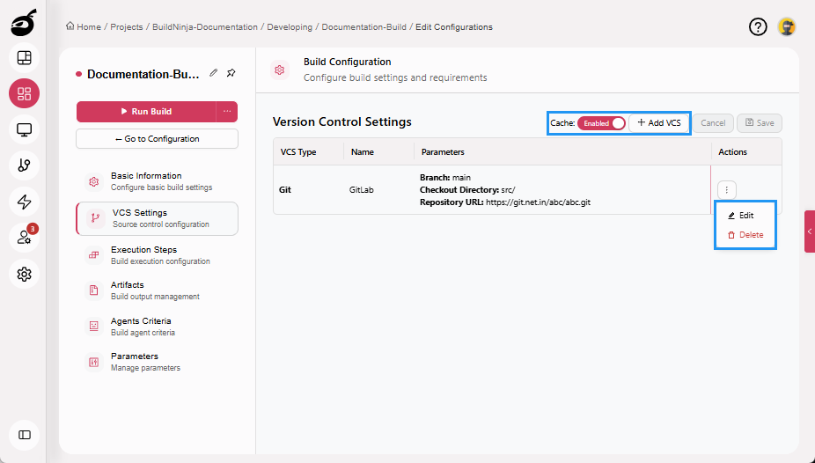The width and height of the screenshot is (815, 463).
Task: Click the Artifacts file icon
Action: (94, 290)
